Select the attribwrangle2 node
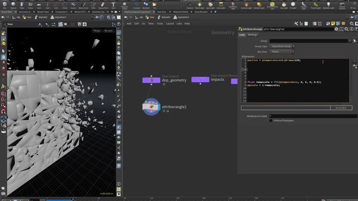 click(x=151, y=107)
